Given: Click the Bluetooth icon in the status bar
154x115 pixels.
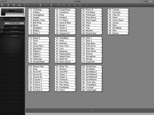Looking at the screenshot, I should coord(143,1).
